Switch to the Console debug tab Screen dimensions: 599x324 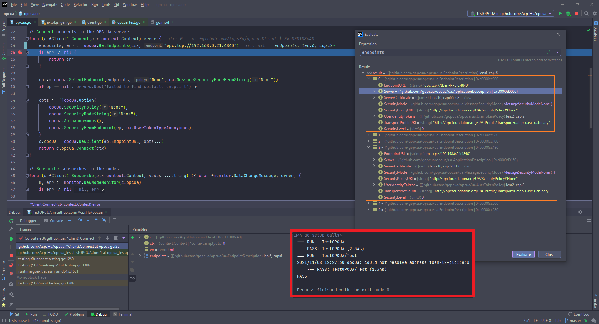pyautogui.click(x=54, y=221)
